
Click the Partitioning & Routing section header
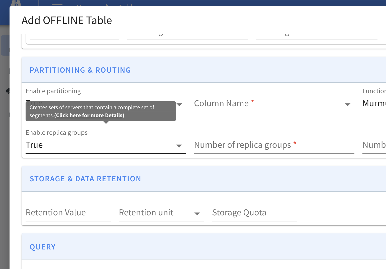(80, 70)
